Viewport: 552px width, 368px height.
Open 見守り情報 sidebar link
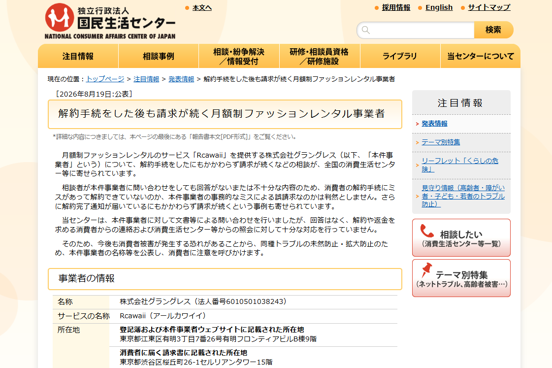463,196
